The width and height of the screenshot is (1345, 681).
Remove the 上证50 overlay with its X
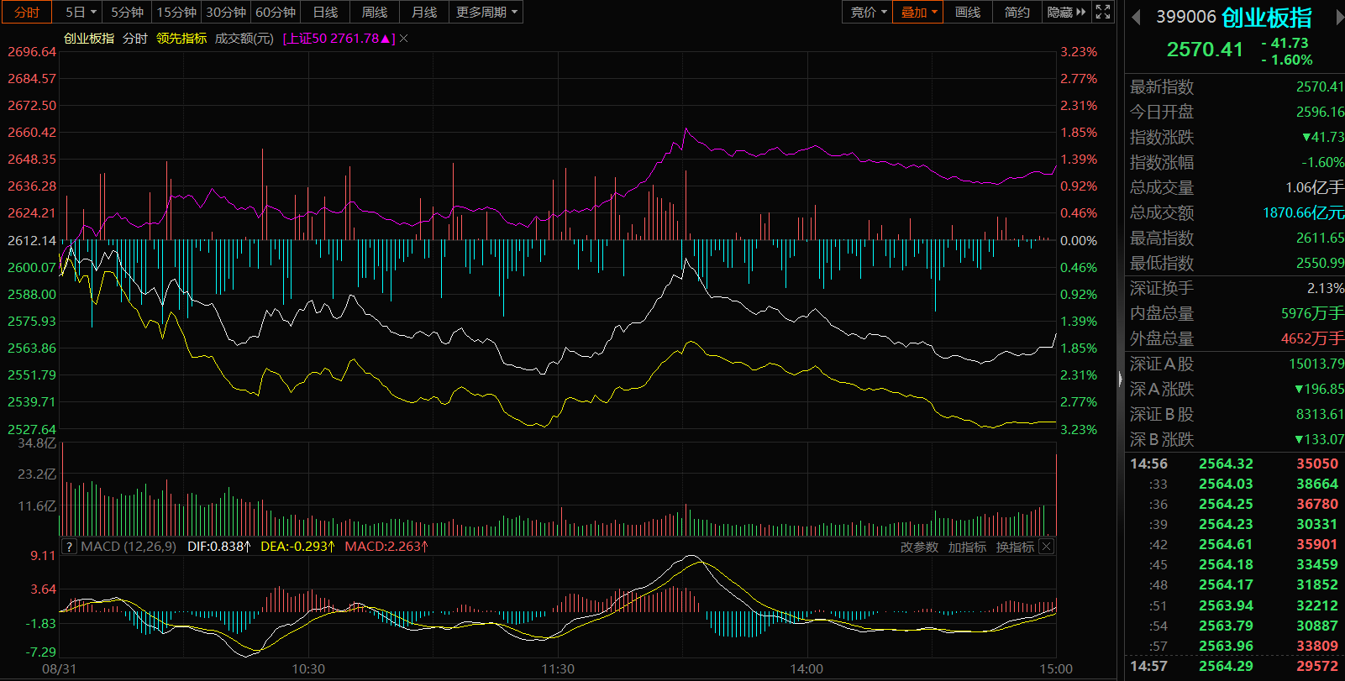[x=403, y=39]
